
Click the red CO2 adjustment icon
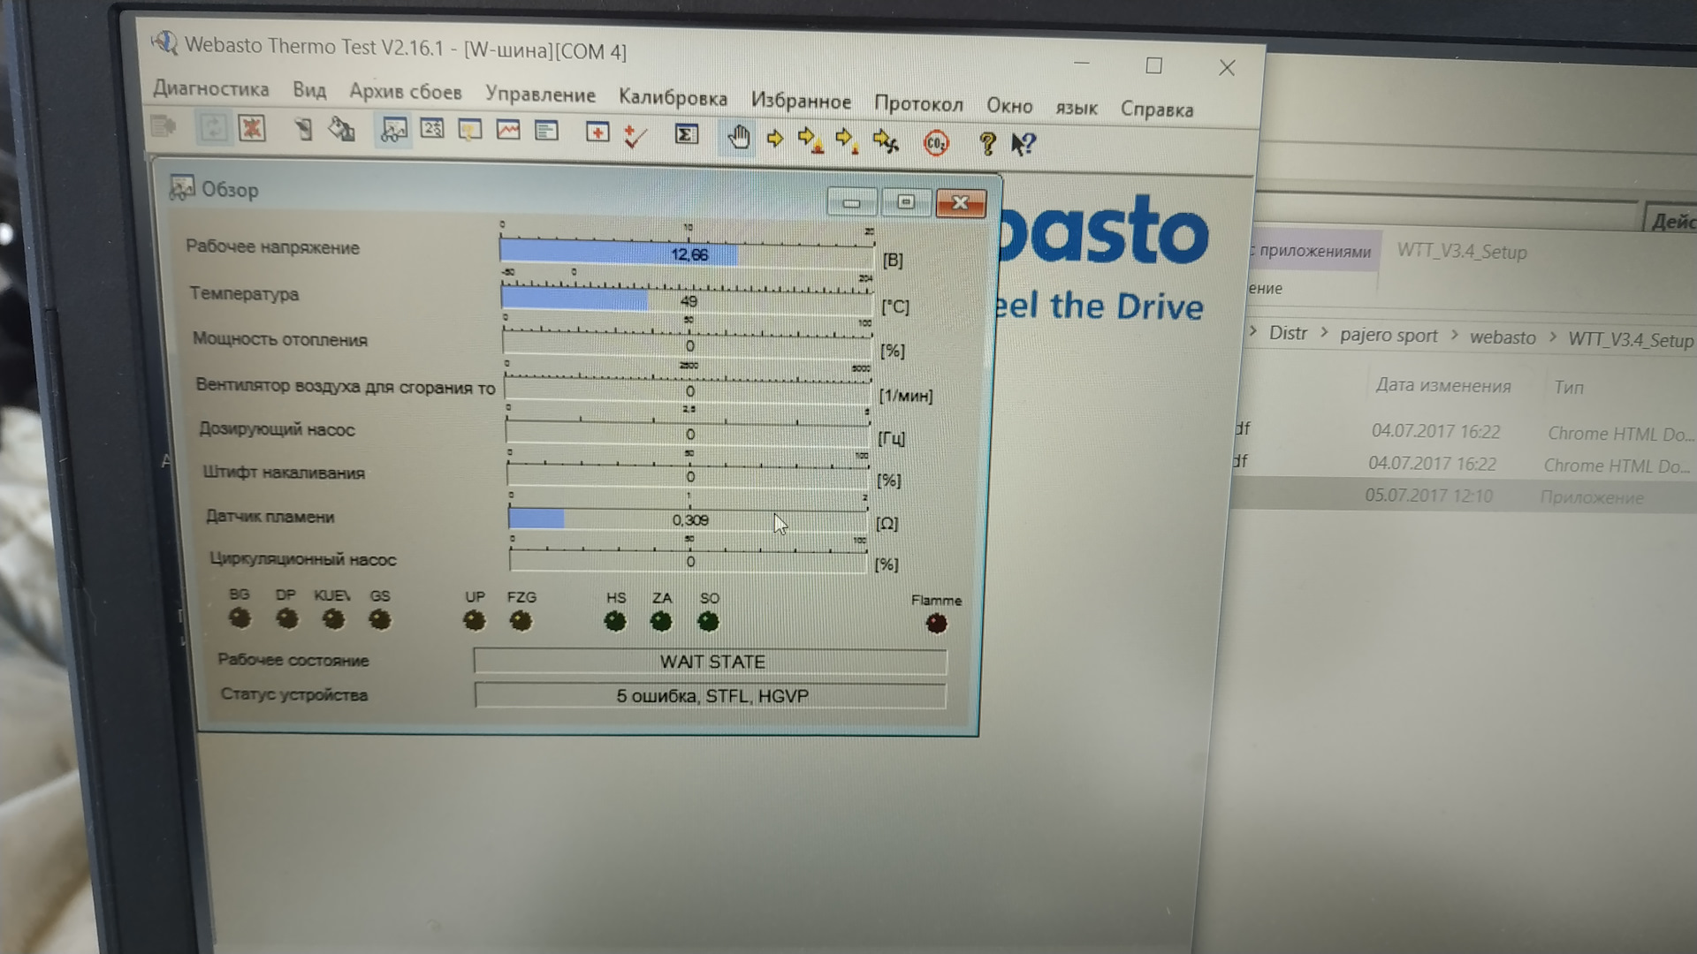tap(936, 142)
